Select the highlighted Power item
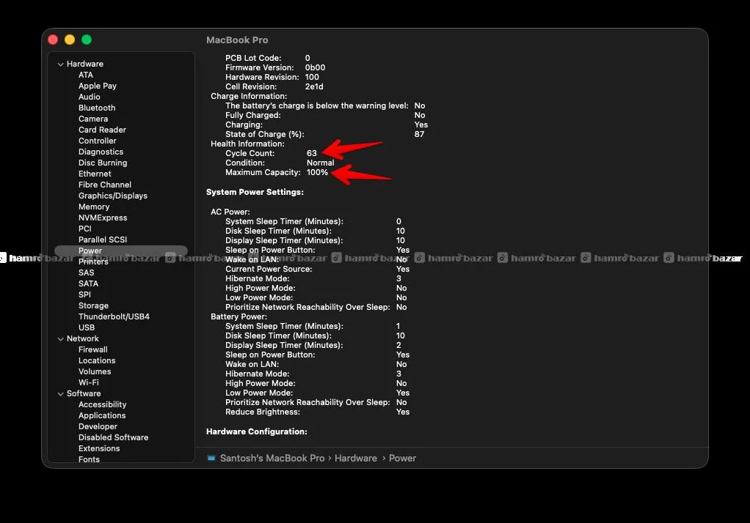750x523 pixels. point(121,251)
